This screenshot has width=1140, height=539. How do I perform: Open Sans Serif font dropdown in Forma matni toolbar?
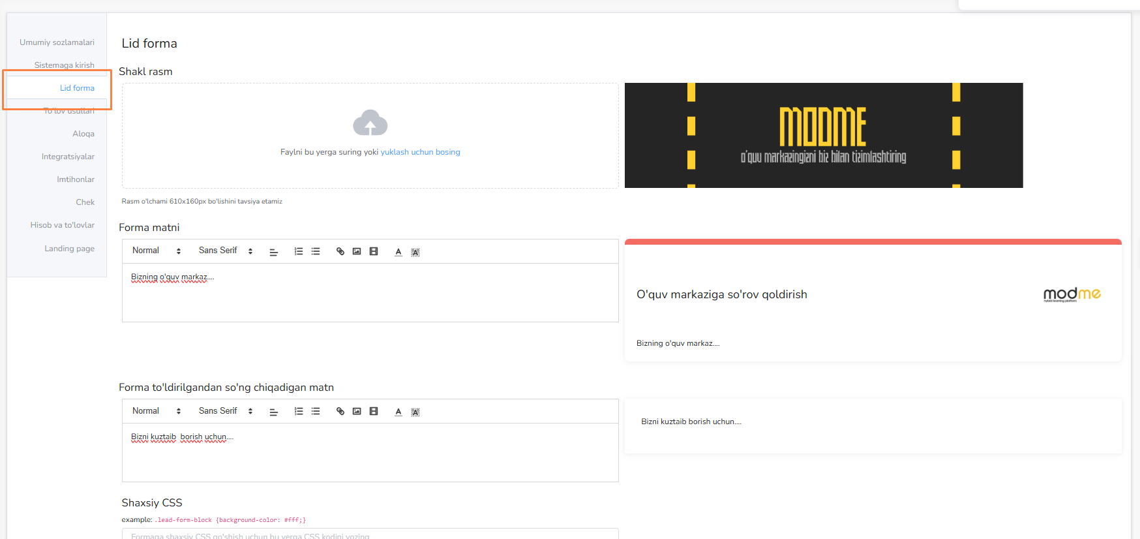(x=225, y=251)
